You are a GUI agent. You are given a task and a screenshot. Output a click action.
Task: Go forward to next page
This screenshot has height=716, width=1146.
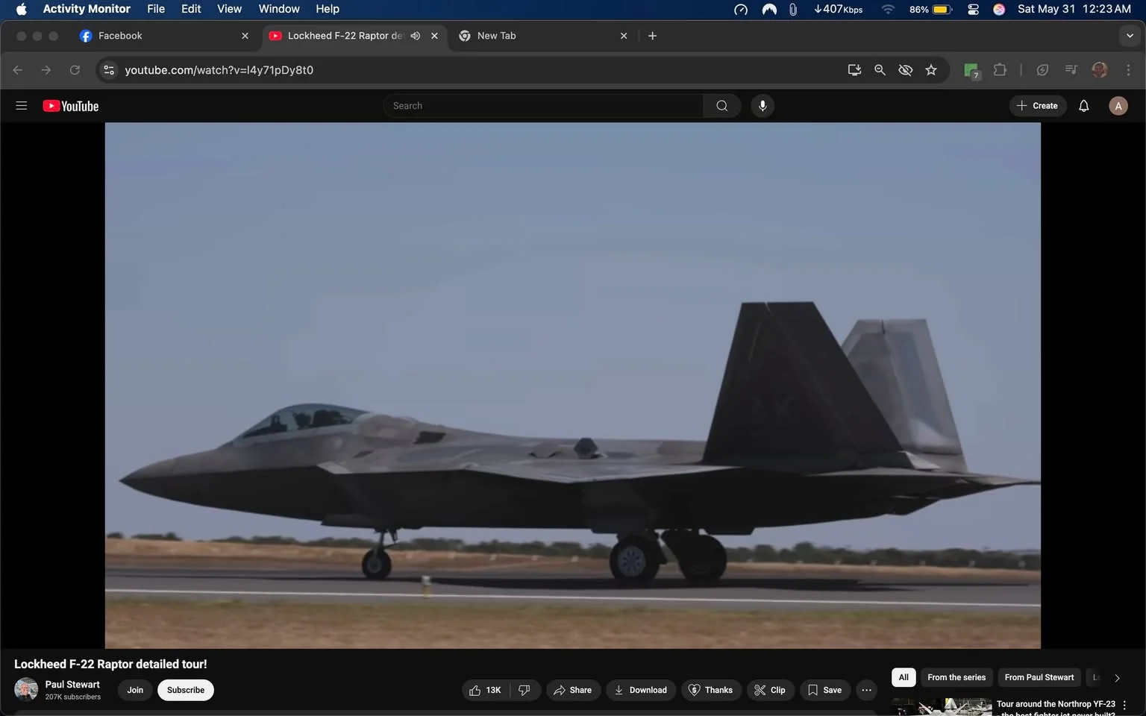(46, 70)
